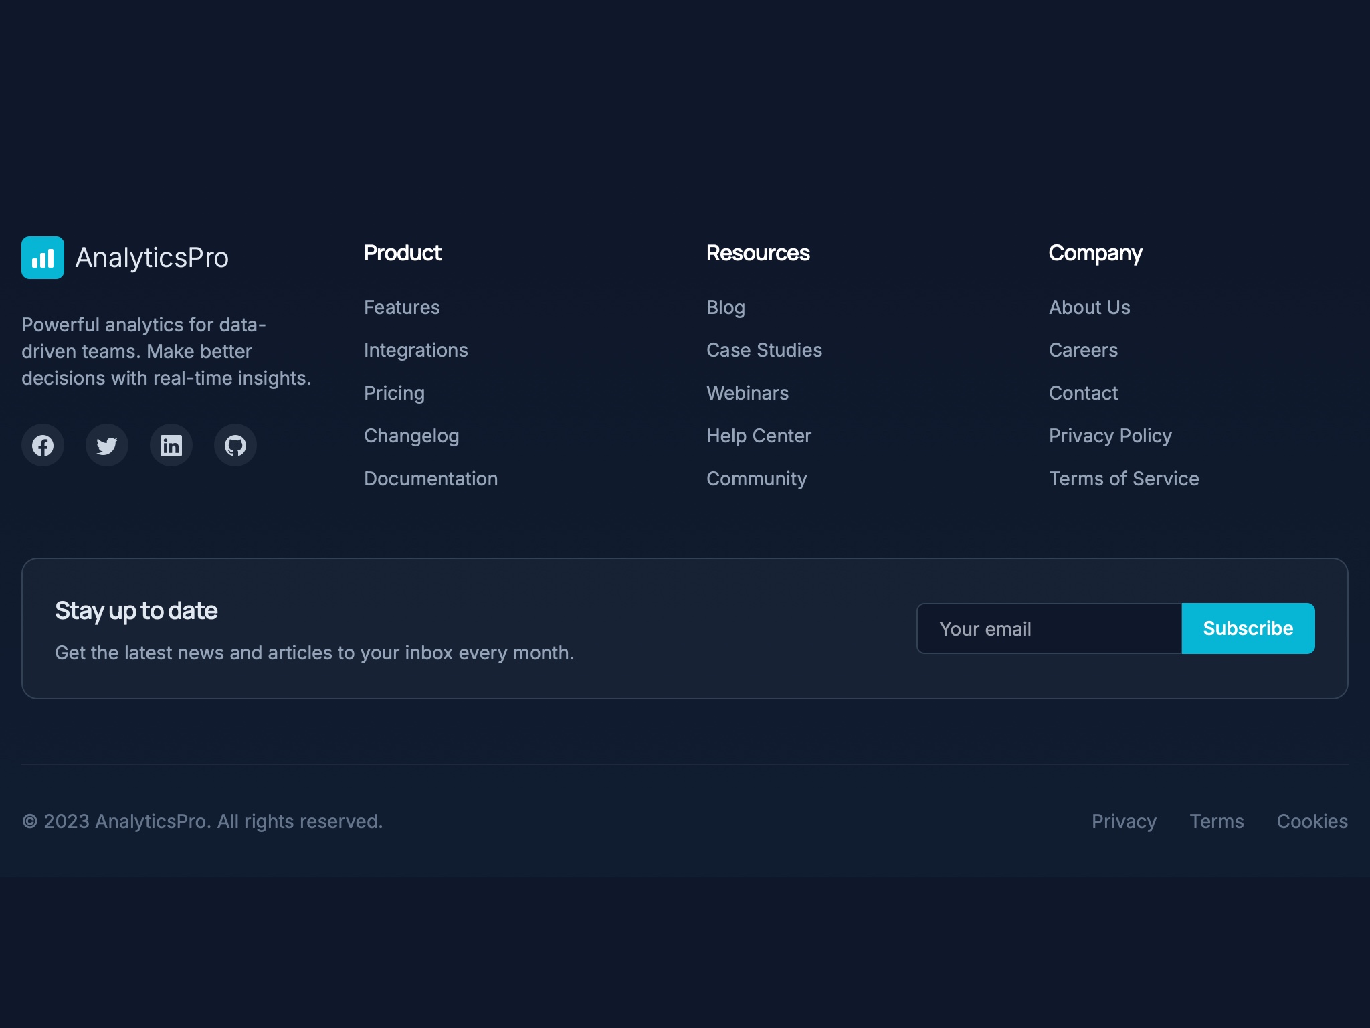Open the Blog link
1370x1028 pixels.
point(725,307)
